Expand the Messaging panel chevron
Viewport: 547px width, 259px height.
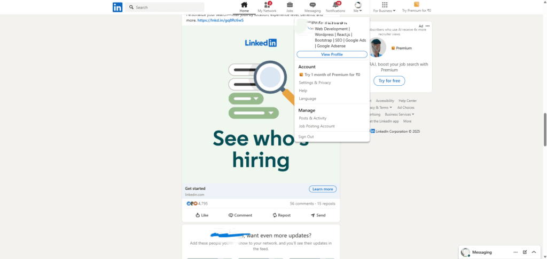click(534, 252)
